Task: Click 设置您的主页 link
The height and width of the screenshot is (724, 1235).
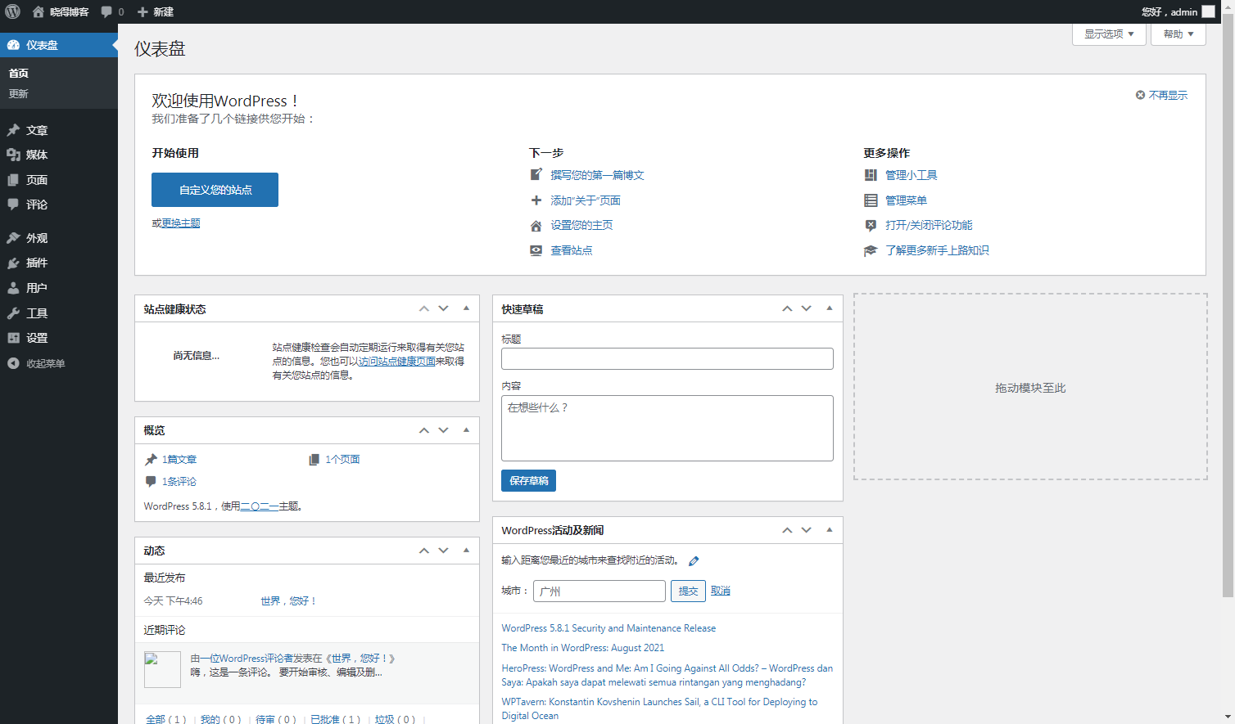Action: 581,225
